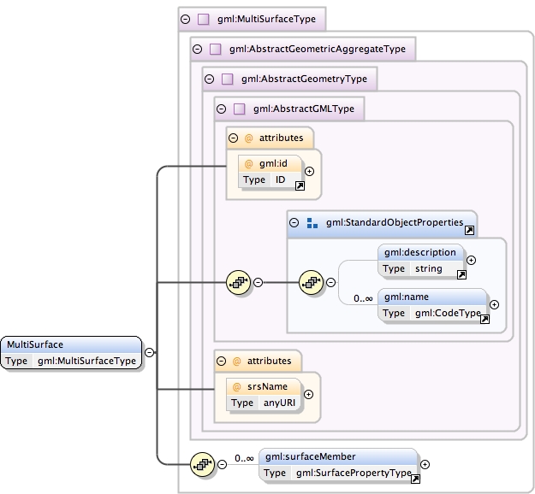The width and height of the screenshot is (535, 494).
Task: Select the gml:id attribute node
Action: [270, 172]
